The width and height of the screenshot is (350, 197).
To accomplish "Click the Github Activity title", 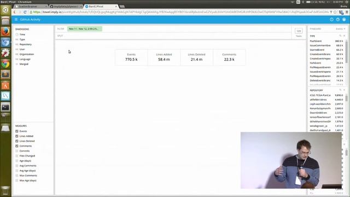I will [30, 20].
